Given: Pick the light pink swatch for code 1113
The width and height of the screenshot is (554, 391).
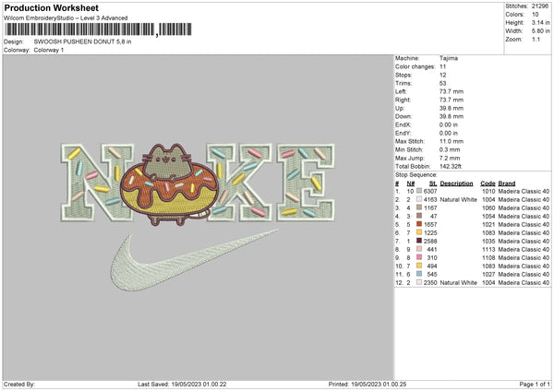Looking at the screenshot, I should click(419, 249).
